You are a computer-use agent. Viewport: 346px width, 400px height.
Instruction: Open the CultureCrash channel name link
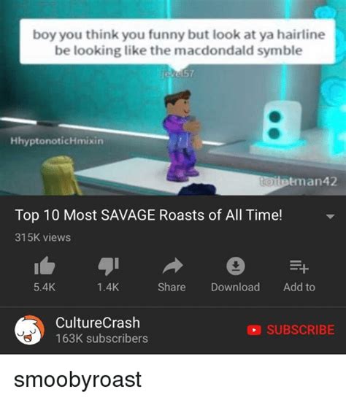[x=98, y=323]
